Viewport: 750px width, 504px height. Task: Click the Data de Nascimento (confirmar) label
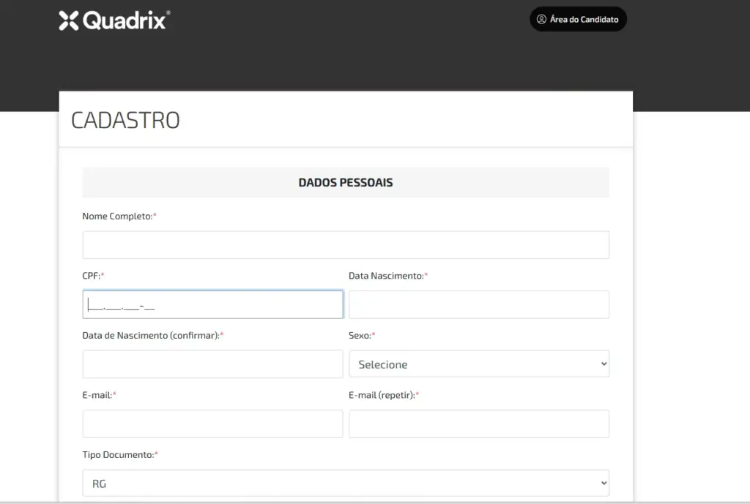pyautogui.click(x=152, y=335)
